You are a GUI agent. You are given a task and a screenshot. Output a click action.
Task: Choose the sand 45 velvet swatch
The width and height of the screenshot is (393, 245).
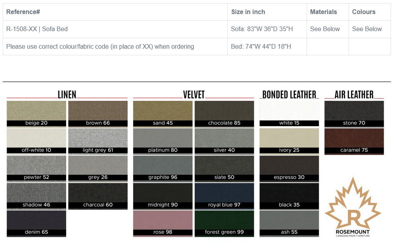pos(163,114)
